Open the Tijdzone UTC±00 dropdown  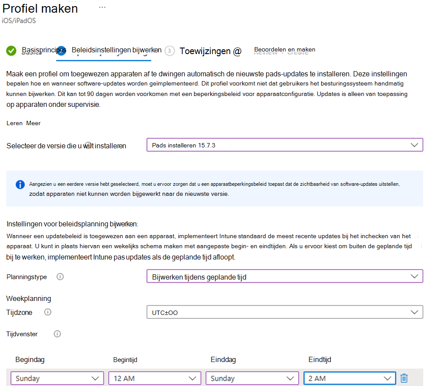pyautogui.click(x=285, y=312)
